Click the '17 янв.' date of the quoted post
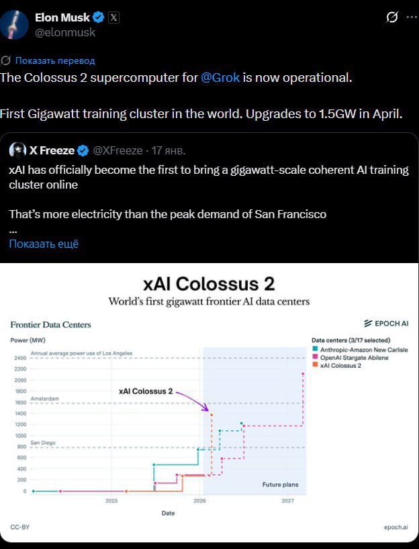419x549 pixels. coord(168,150)
